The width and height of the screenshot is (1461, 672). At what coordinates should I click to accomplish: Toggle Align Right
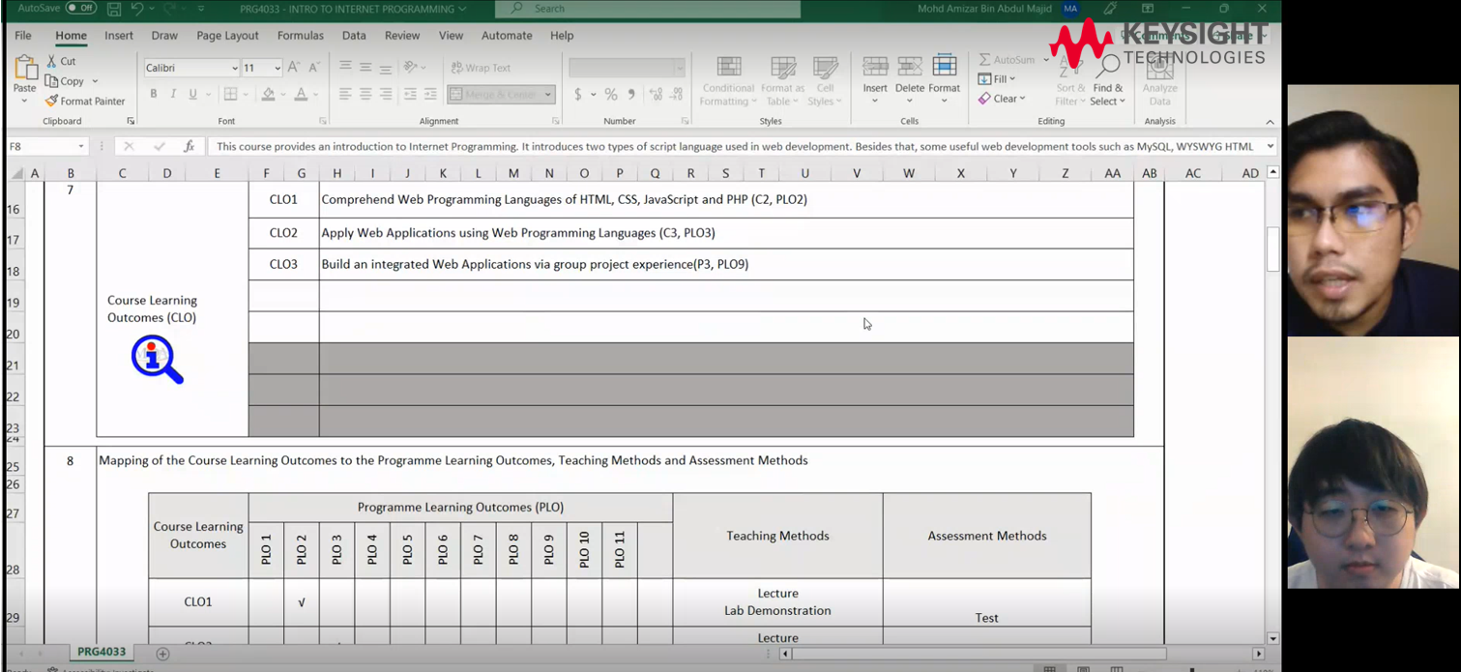386,94
